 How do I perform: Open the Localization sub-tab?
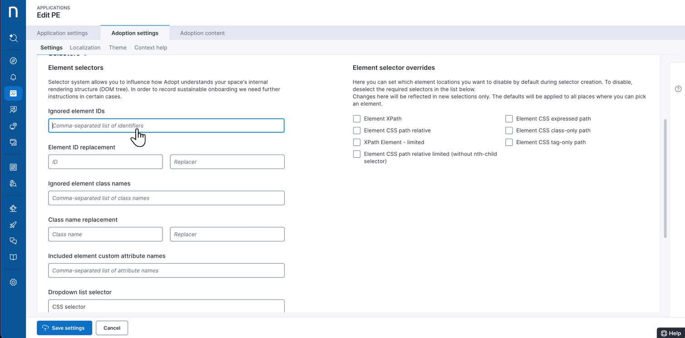coord(85,48)
